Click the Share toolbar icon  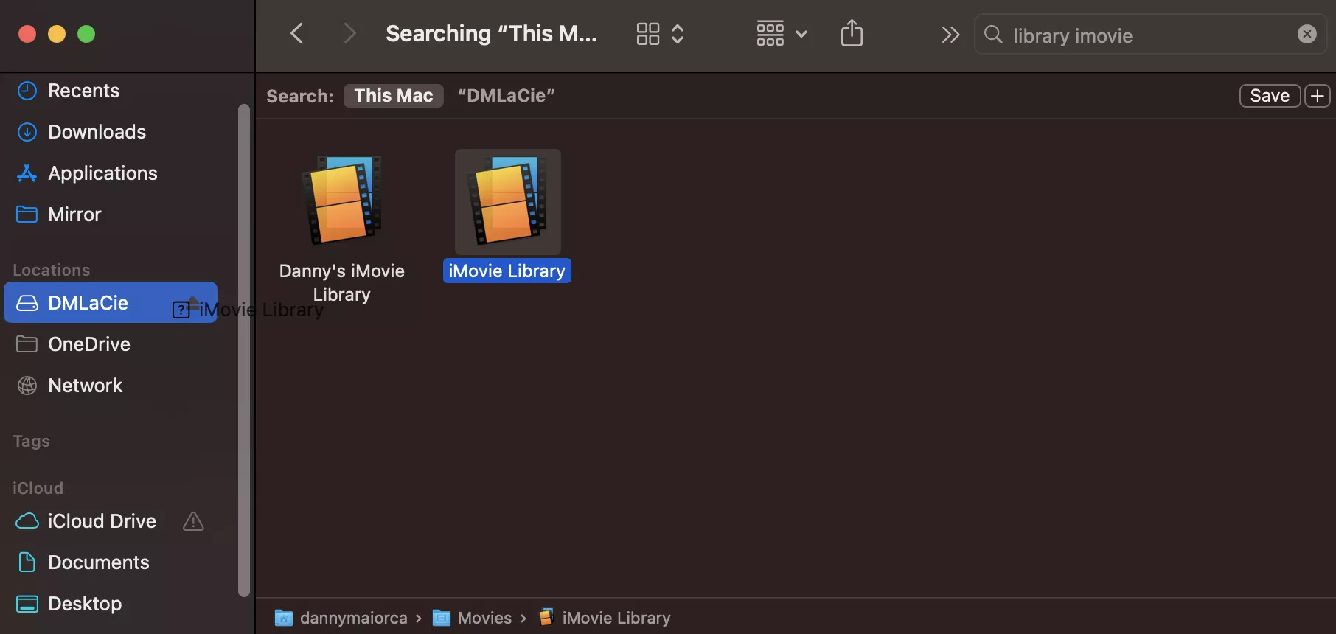tap(852, 33)
